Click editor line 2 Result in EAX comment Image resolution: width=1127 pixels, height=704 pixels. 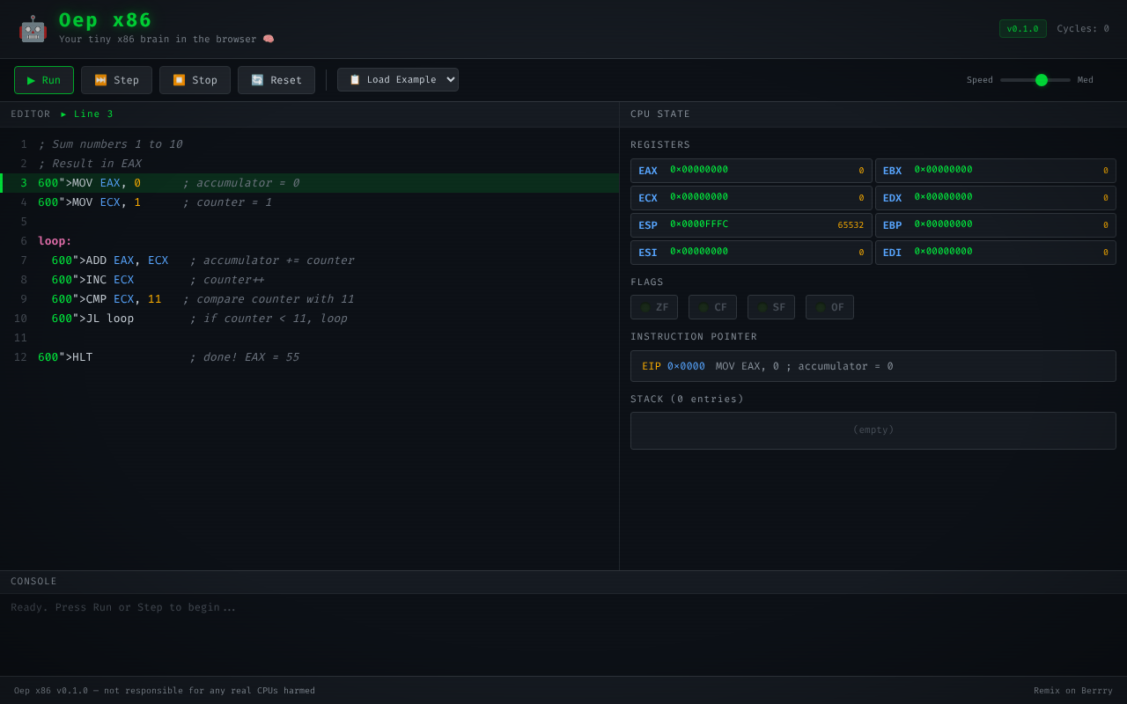[90, 164]
